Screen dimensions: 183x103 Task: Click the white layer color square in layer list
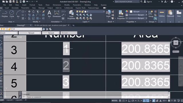point(85,11)
